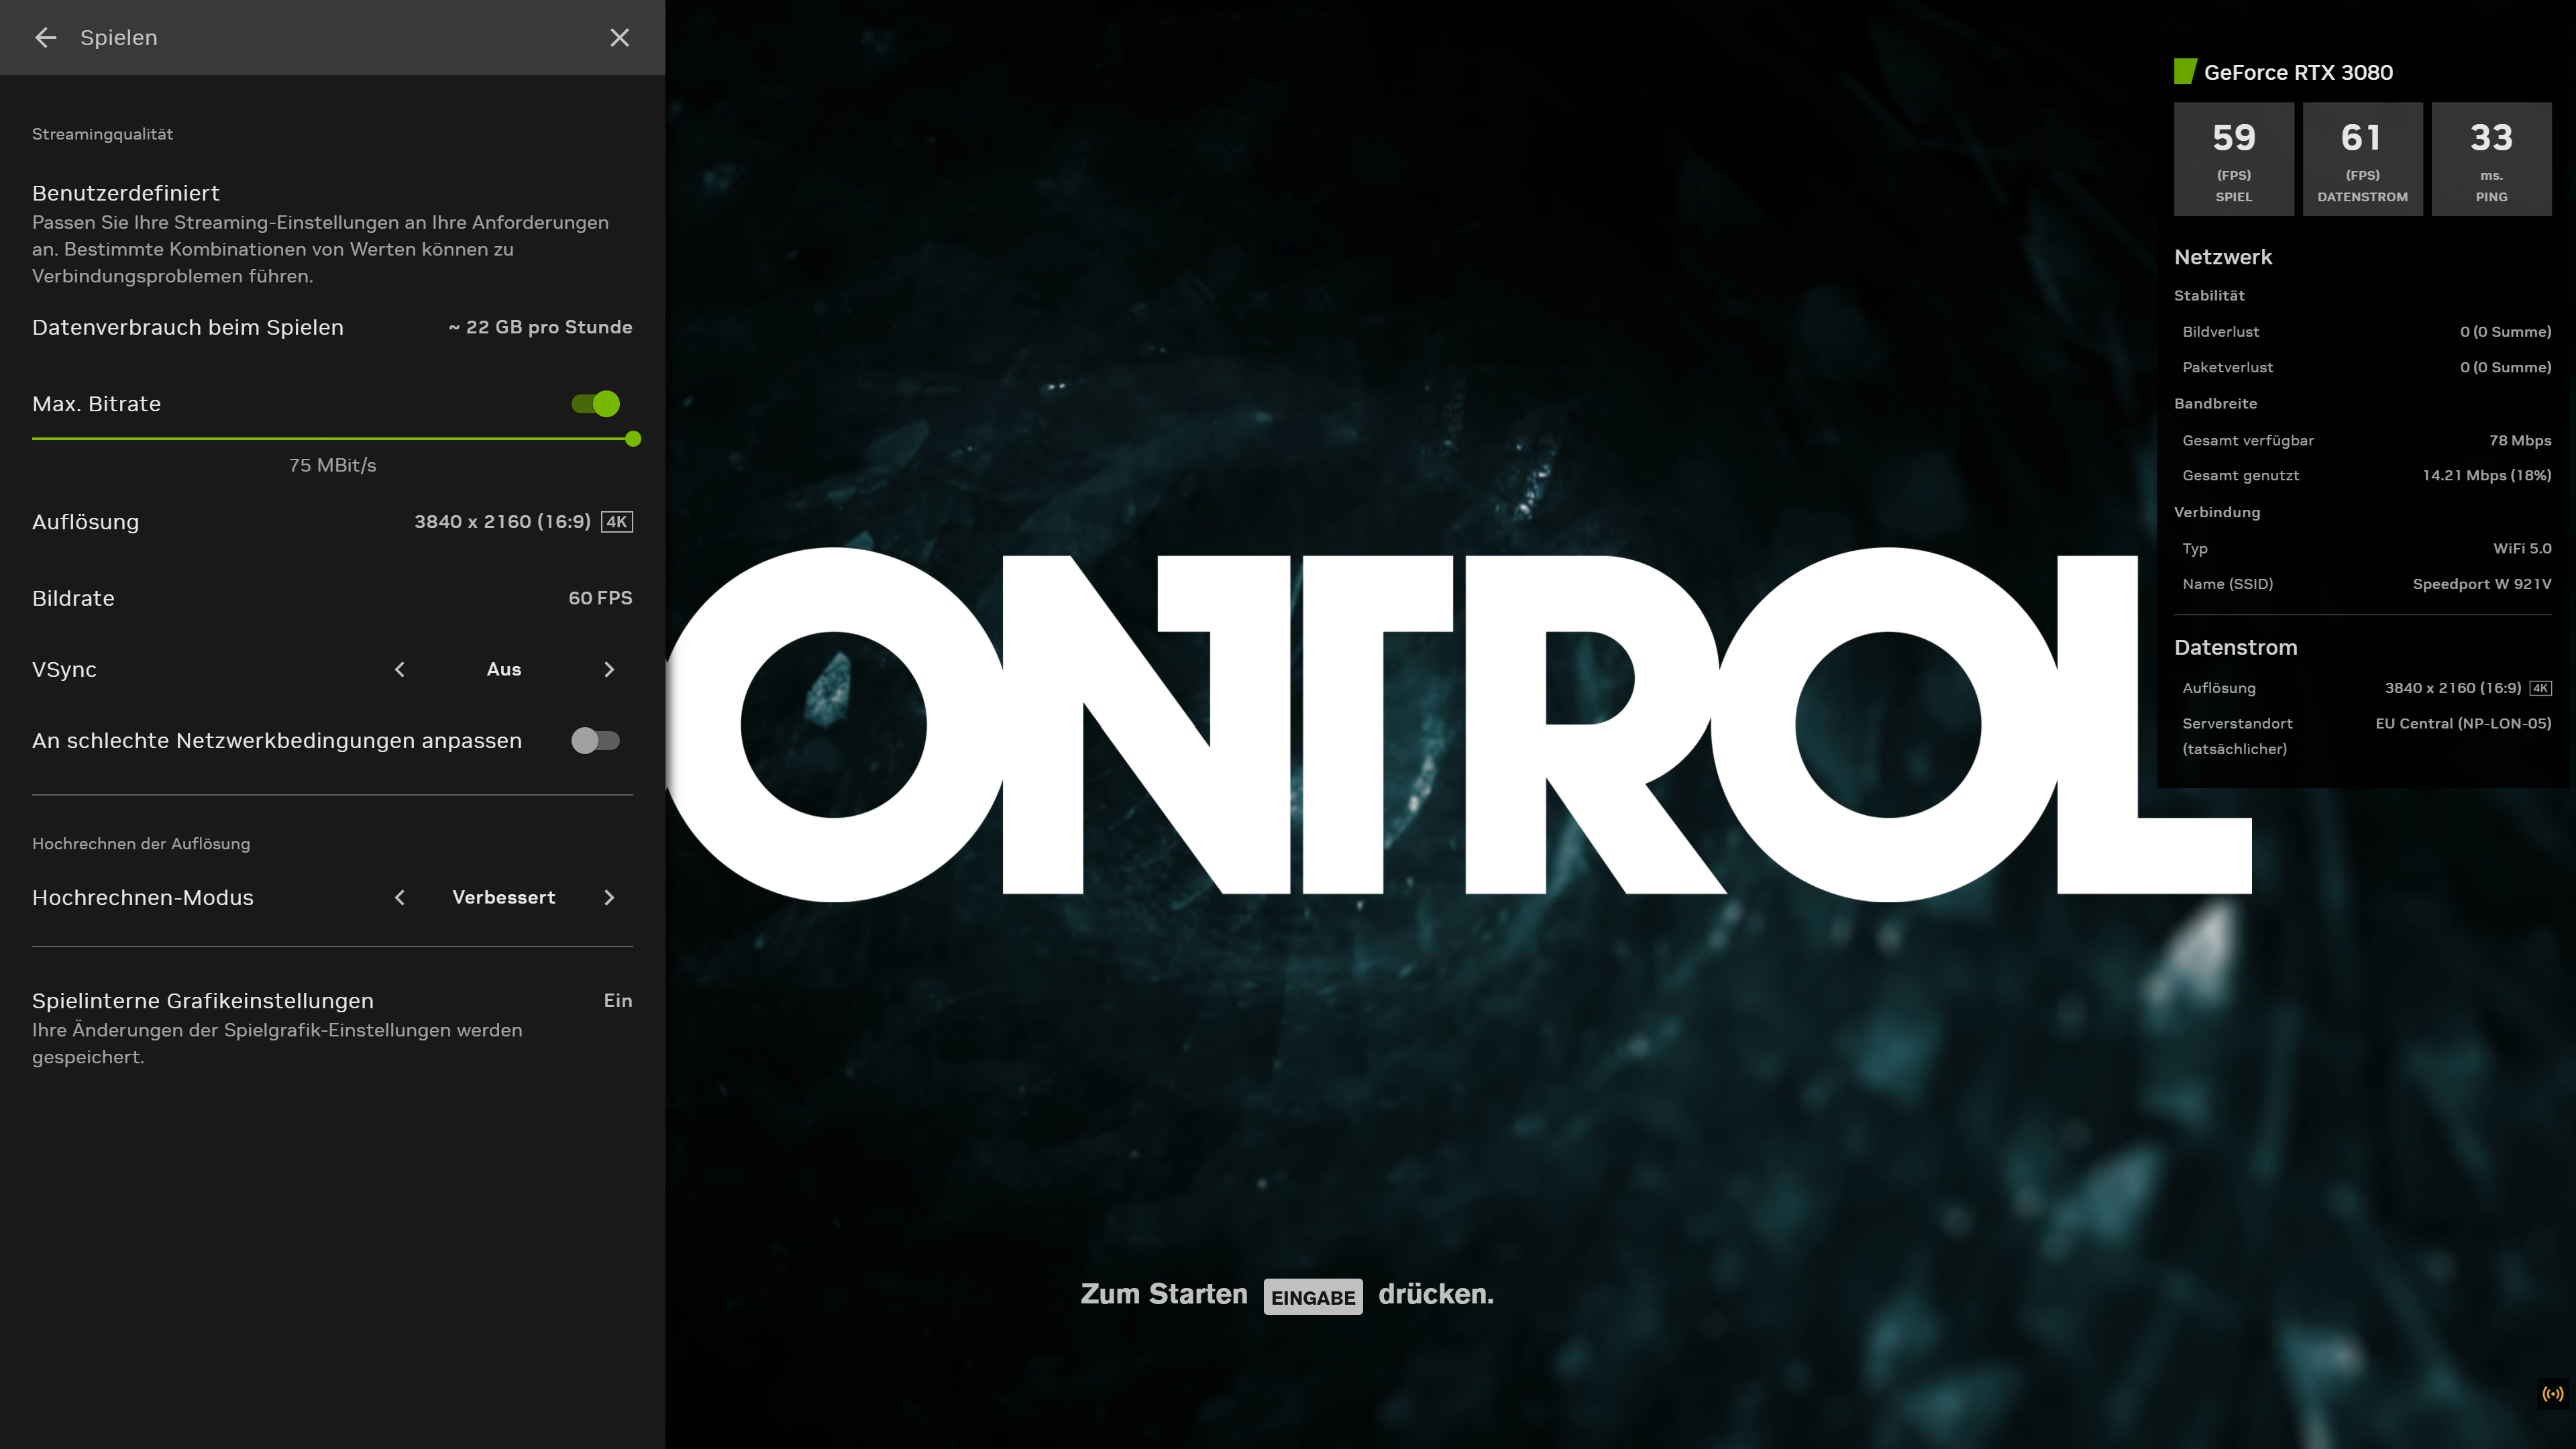Enable An schlechte Netzwerkbedingungen anpassen toggle

pos(596,741)
